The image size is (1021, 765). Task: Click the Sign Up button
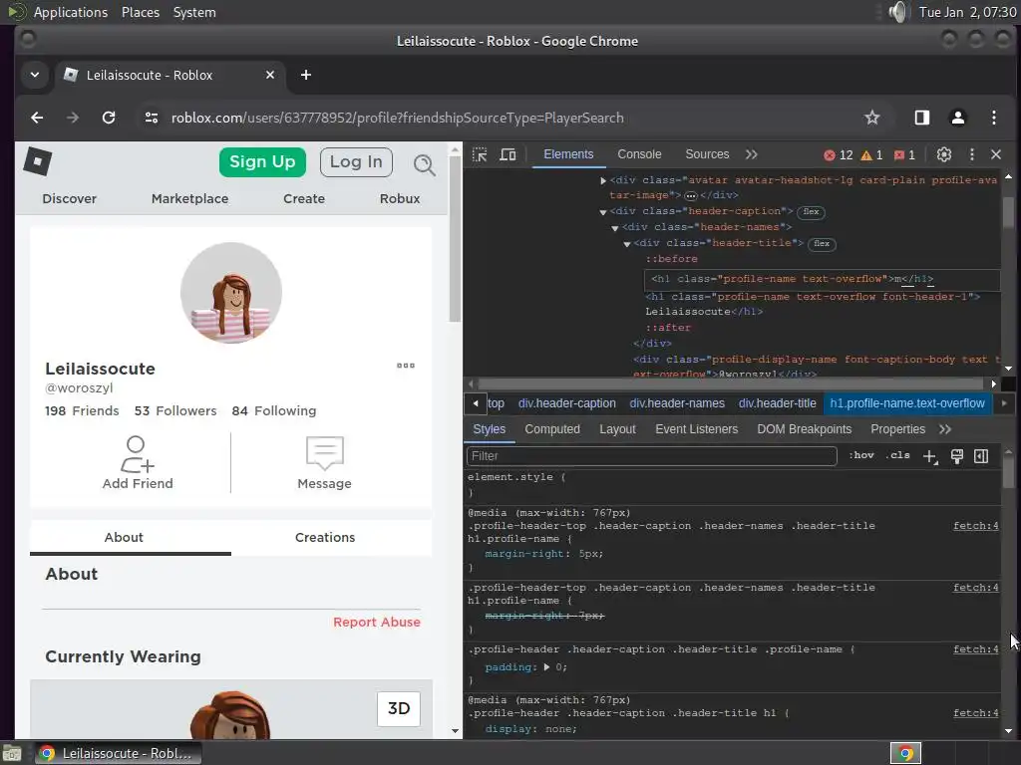click(262, 162)
